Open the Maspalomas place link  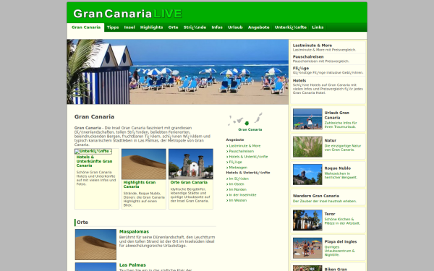[x=134, y=232]
